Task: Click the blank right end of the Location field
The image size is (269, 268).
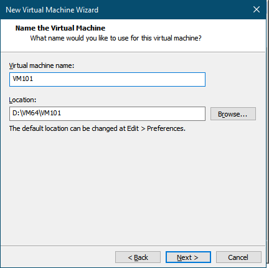Action: pos(166,113)
